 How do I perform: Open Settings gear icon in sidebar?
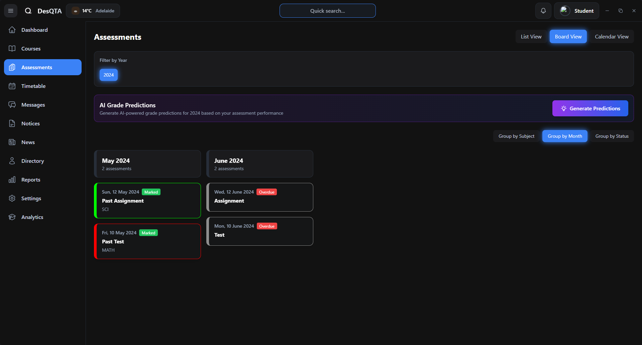12,198
